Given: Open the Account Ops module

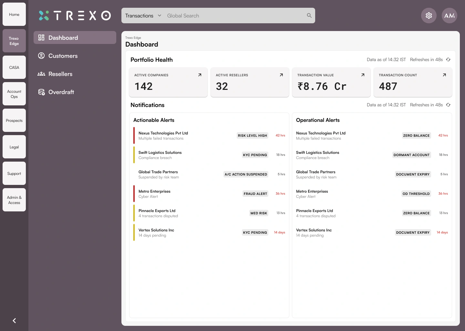Looking at the screenshot, I should [14, 94].
